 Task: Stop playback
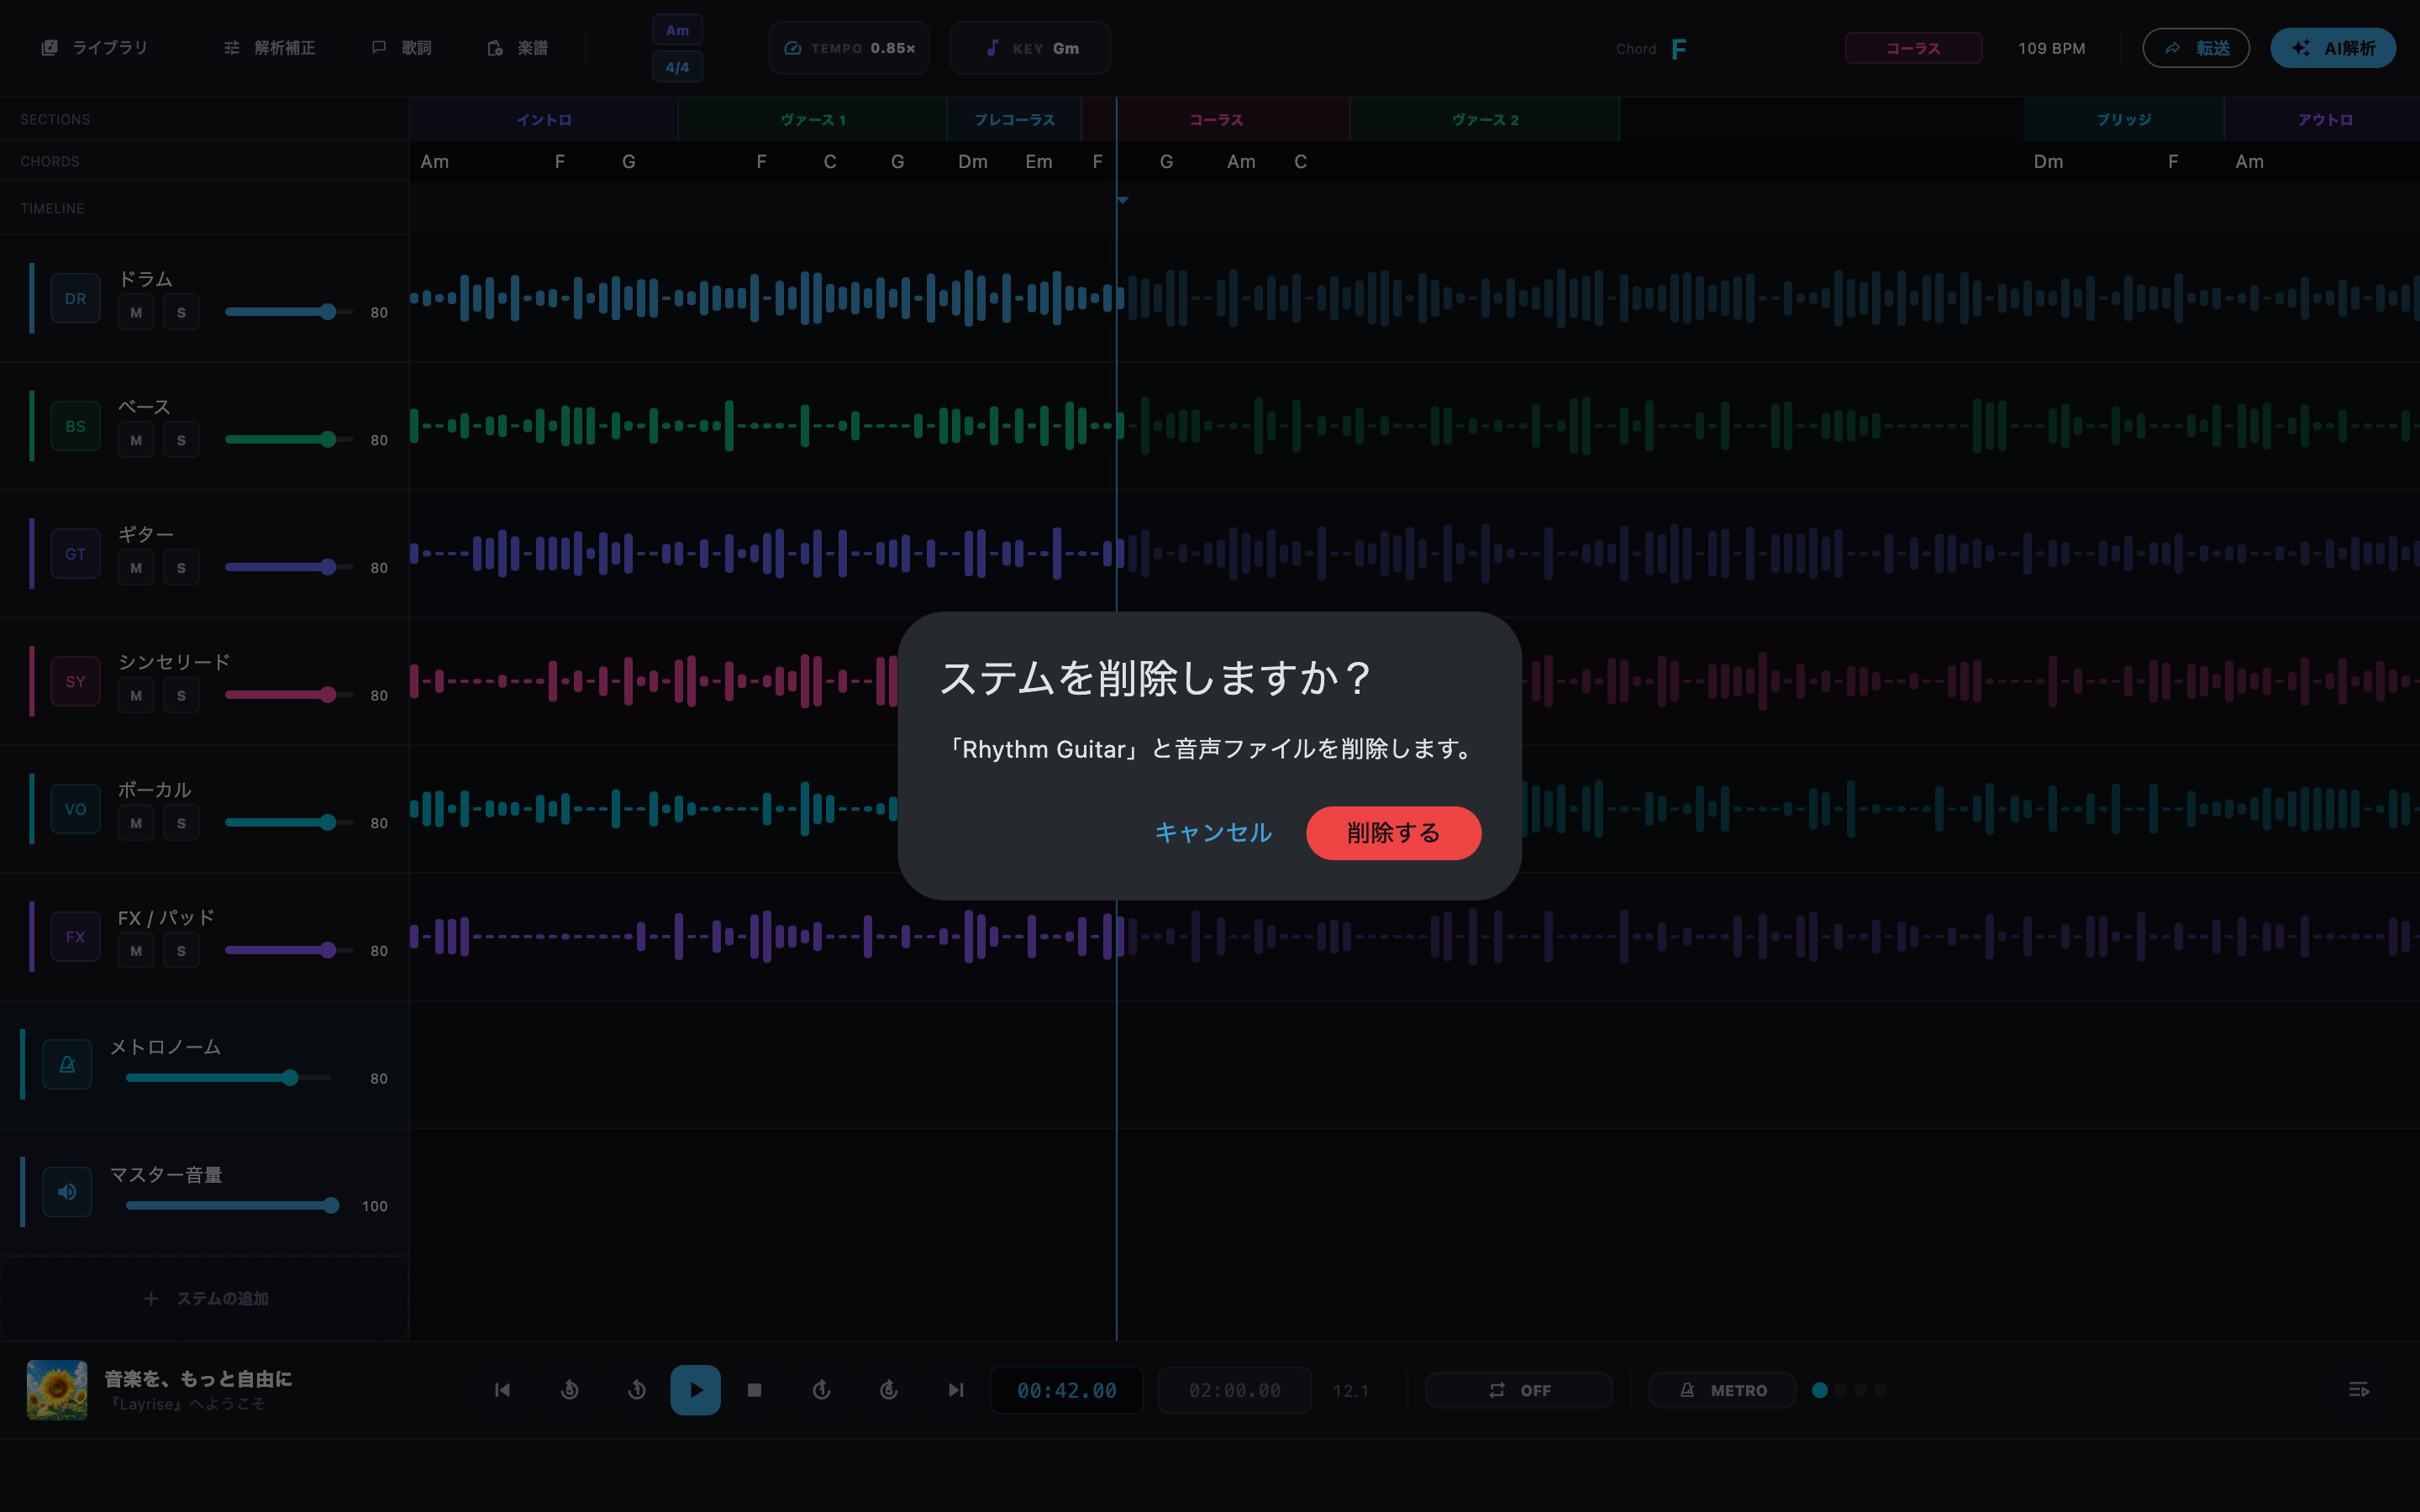click(x=755, y=1390)
